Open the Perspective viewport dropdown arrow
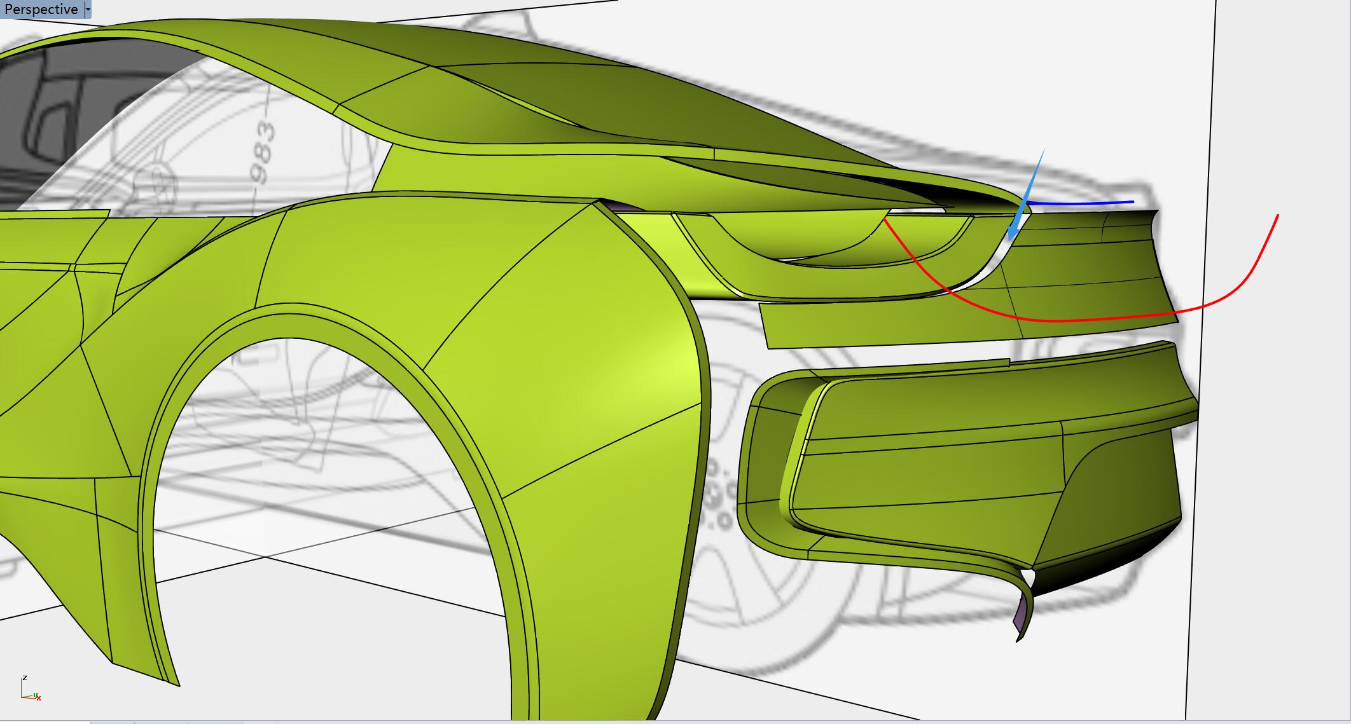Screen dimensions: 1351x724 88,10
